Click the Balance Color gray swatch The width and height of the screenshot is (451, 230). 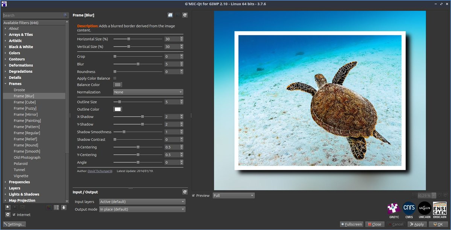tap(118, 84)
